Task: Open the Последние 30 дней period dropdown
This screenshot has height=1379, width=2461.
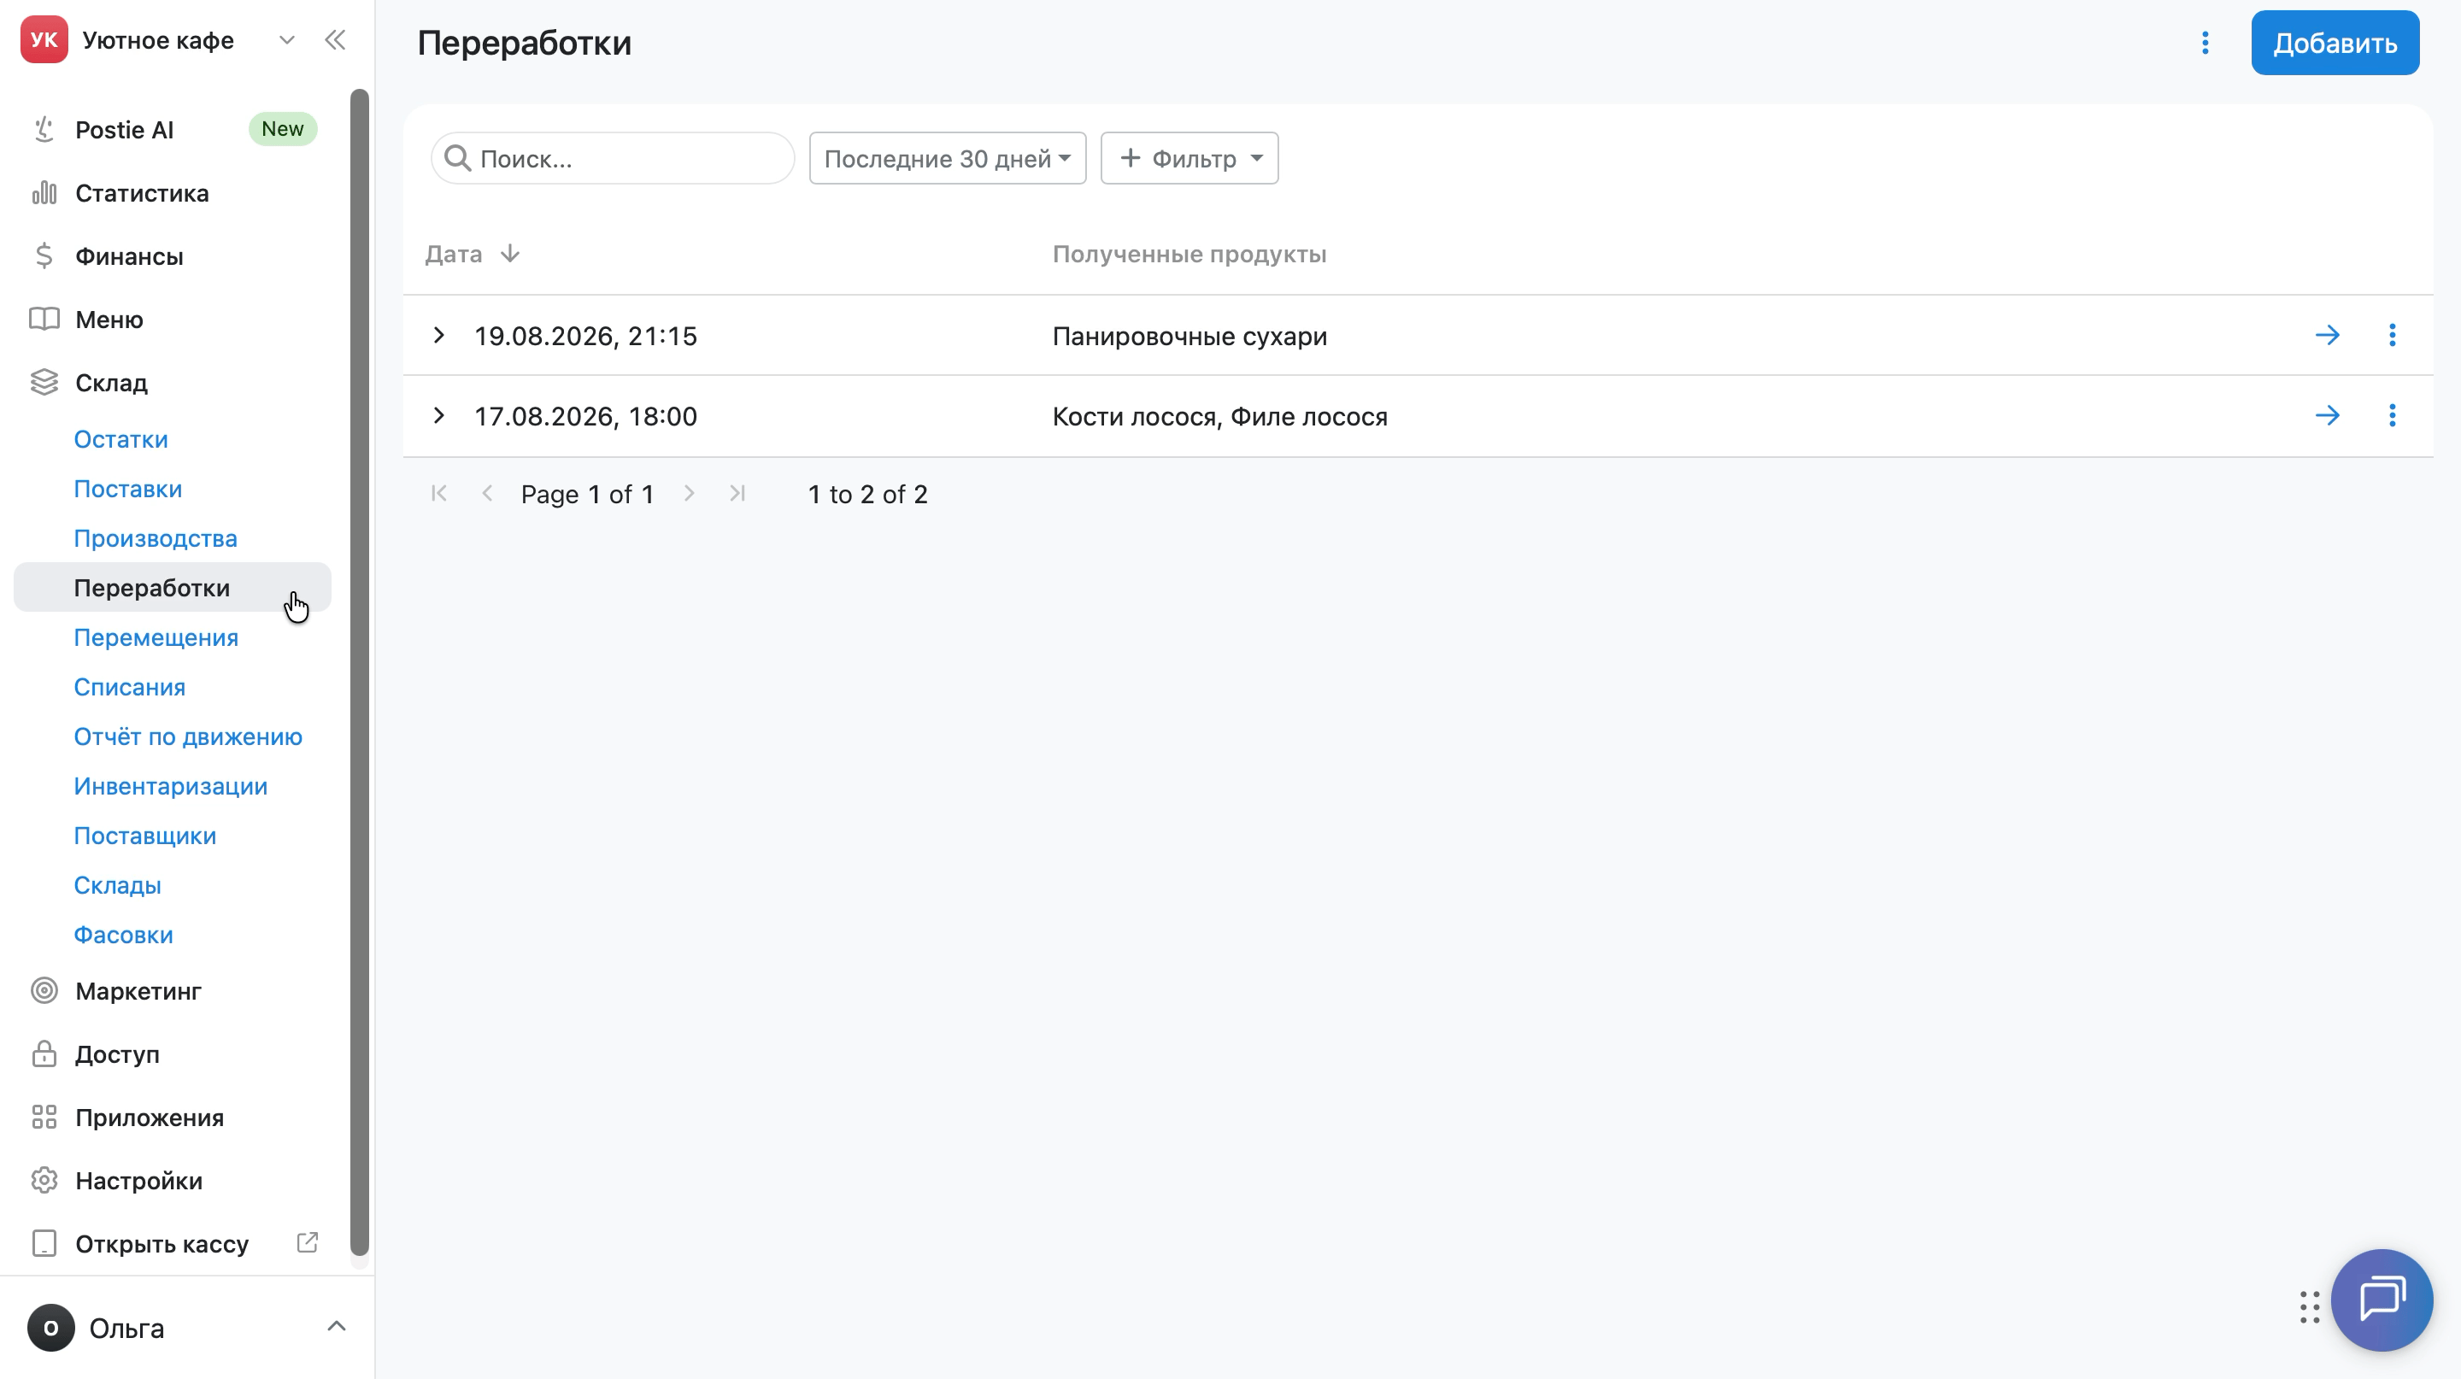Action: [947, 159]
